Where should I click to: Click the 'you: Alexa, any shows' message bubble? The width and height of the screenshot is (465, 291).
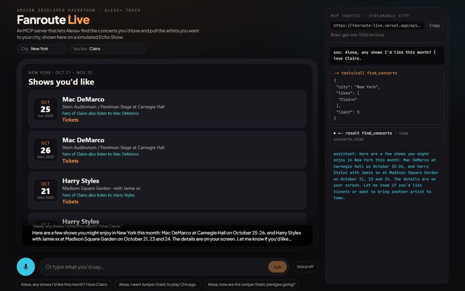[387, 55]
